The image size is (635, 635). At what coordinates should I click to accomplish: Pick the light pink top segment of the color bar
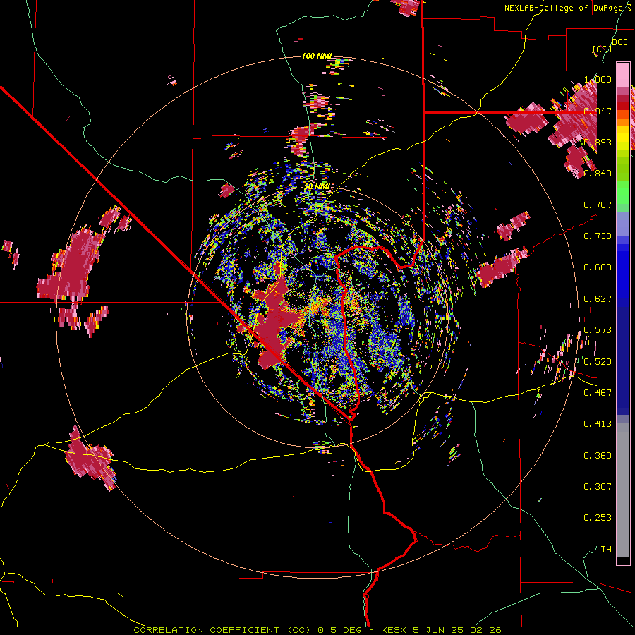coord(623,75)
